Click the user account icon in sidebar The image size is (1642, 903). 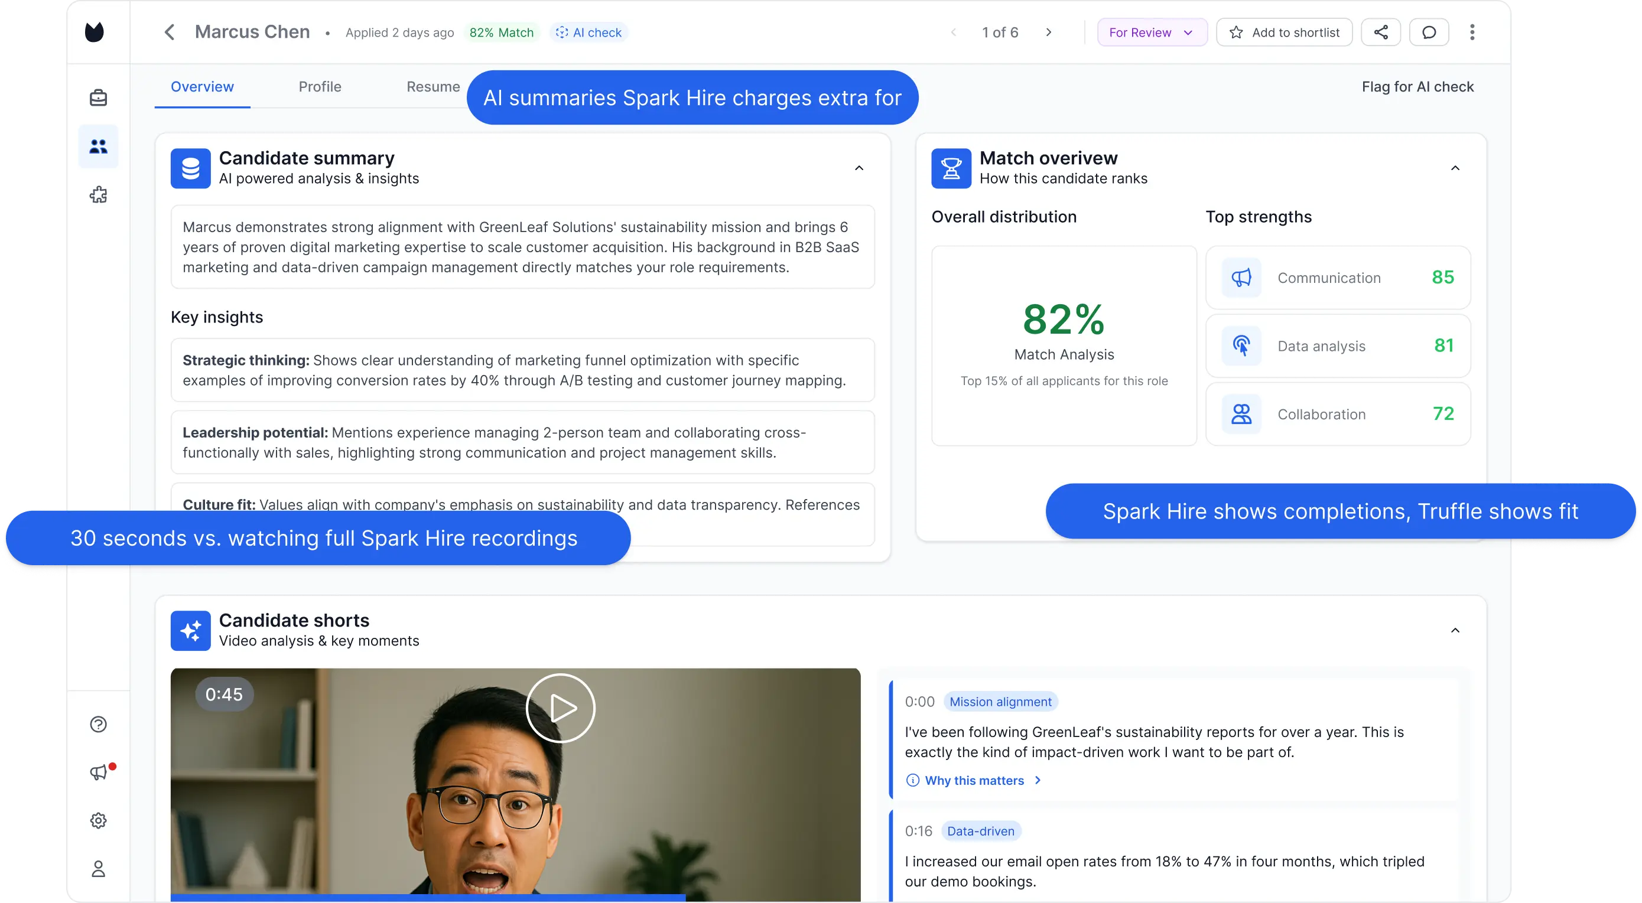98,869
